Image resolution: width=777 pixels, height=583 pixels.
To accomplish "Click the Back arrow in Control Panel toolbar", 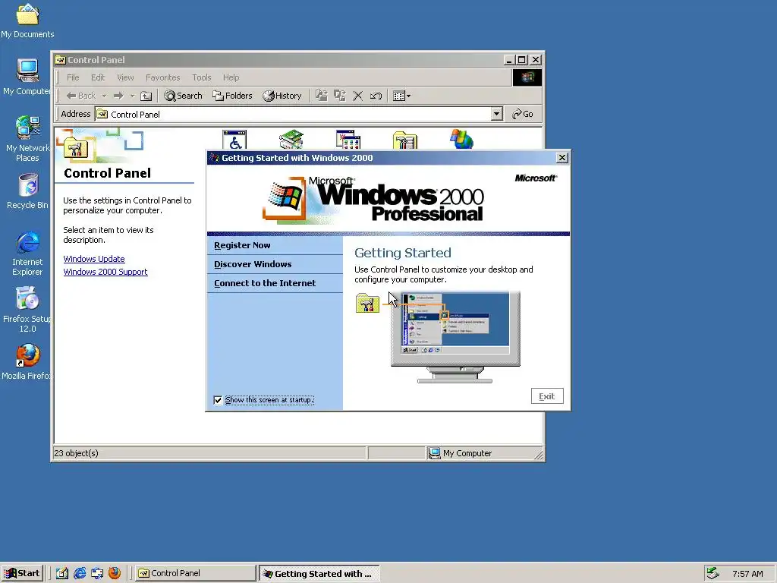I will 80,96.
